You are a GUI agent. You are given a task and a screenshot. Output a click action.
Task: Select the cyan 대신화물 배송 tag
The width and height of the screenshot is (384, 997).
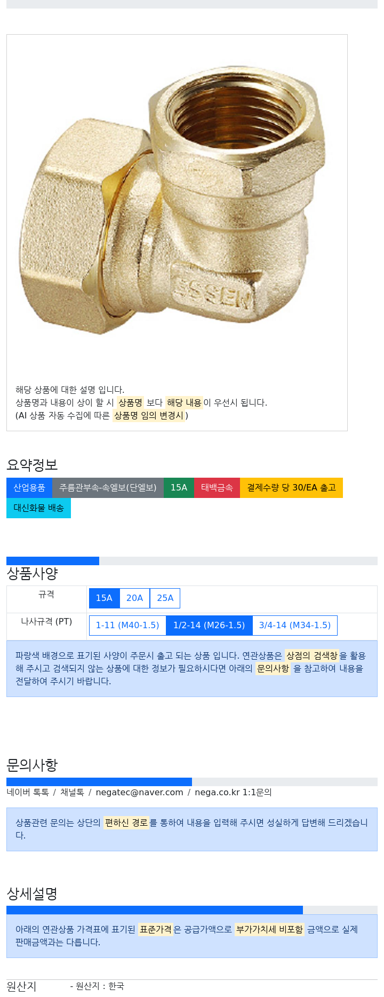pos(38,508)
